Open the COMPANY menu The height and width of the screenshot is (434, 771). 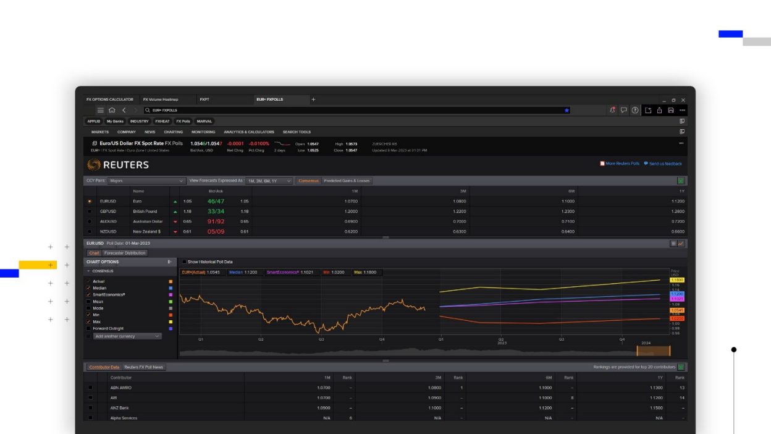(x=127, y=132)
